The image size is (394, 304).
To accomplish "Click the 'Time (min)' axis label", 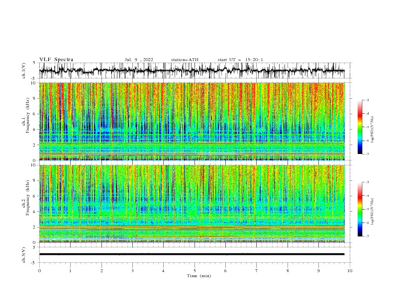I will 199,276.
